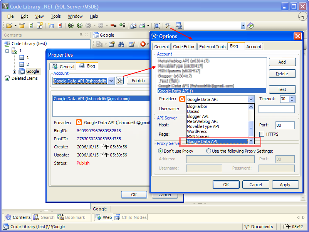
Task: Open the dropdown arrow next to printer icon
Action: (148, 26)
